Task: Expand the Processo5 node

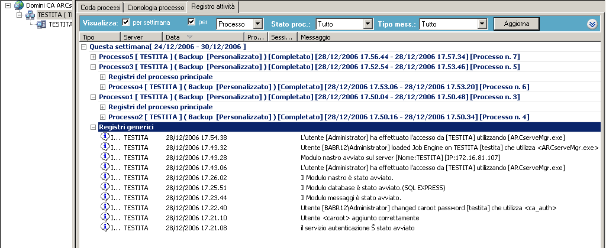Action: [x=93, y=57]
